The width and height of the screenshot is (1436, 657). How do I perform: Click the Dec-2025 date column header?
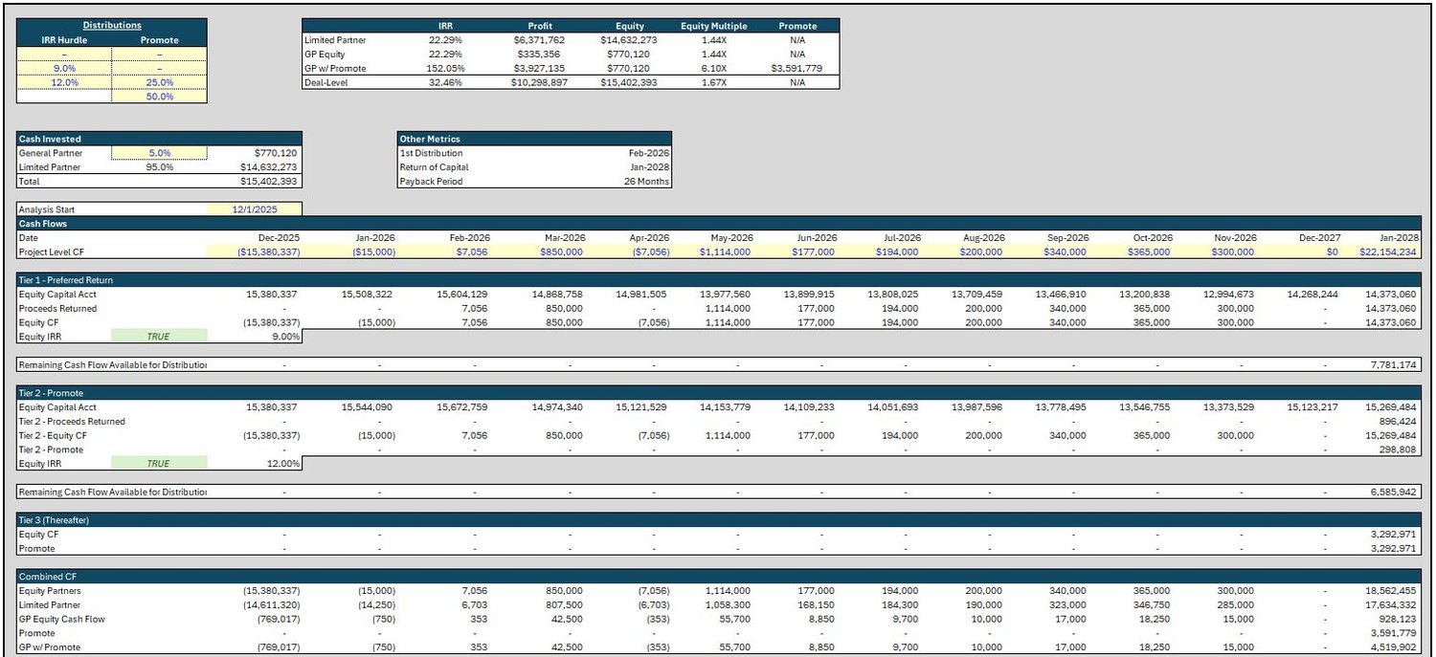[279, 238]
